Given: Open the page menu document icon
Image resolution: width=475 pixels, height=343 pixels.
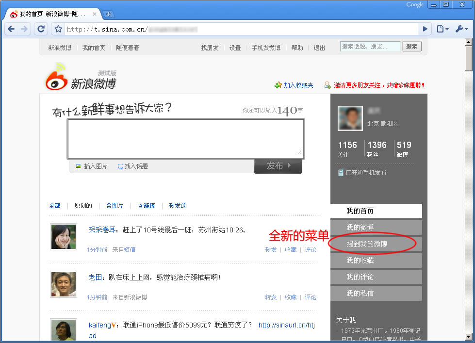Looking at the screenshot, I should coord(442,29).
